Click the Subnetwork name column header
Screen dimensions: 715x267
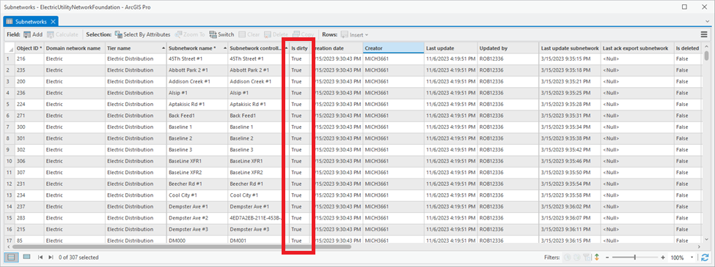pyautogui.click(x=197, y=48)
